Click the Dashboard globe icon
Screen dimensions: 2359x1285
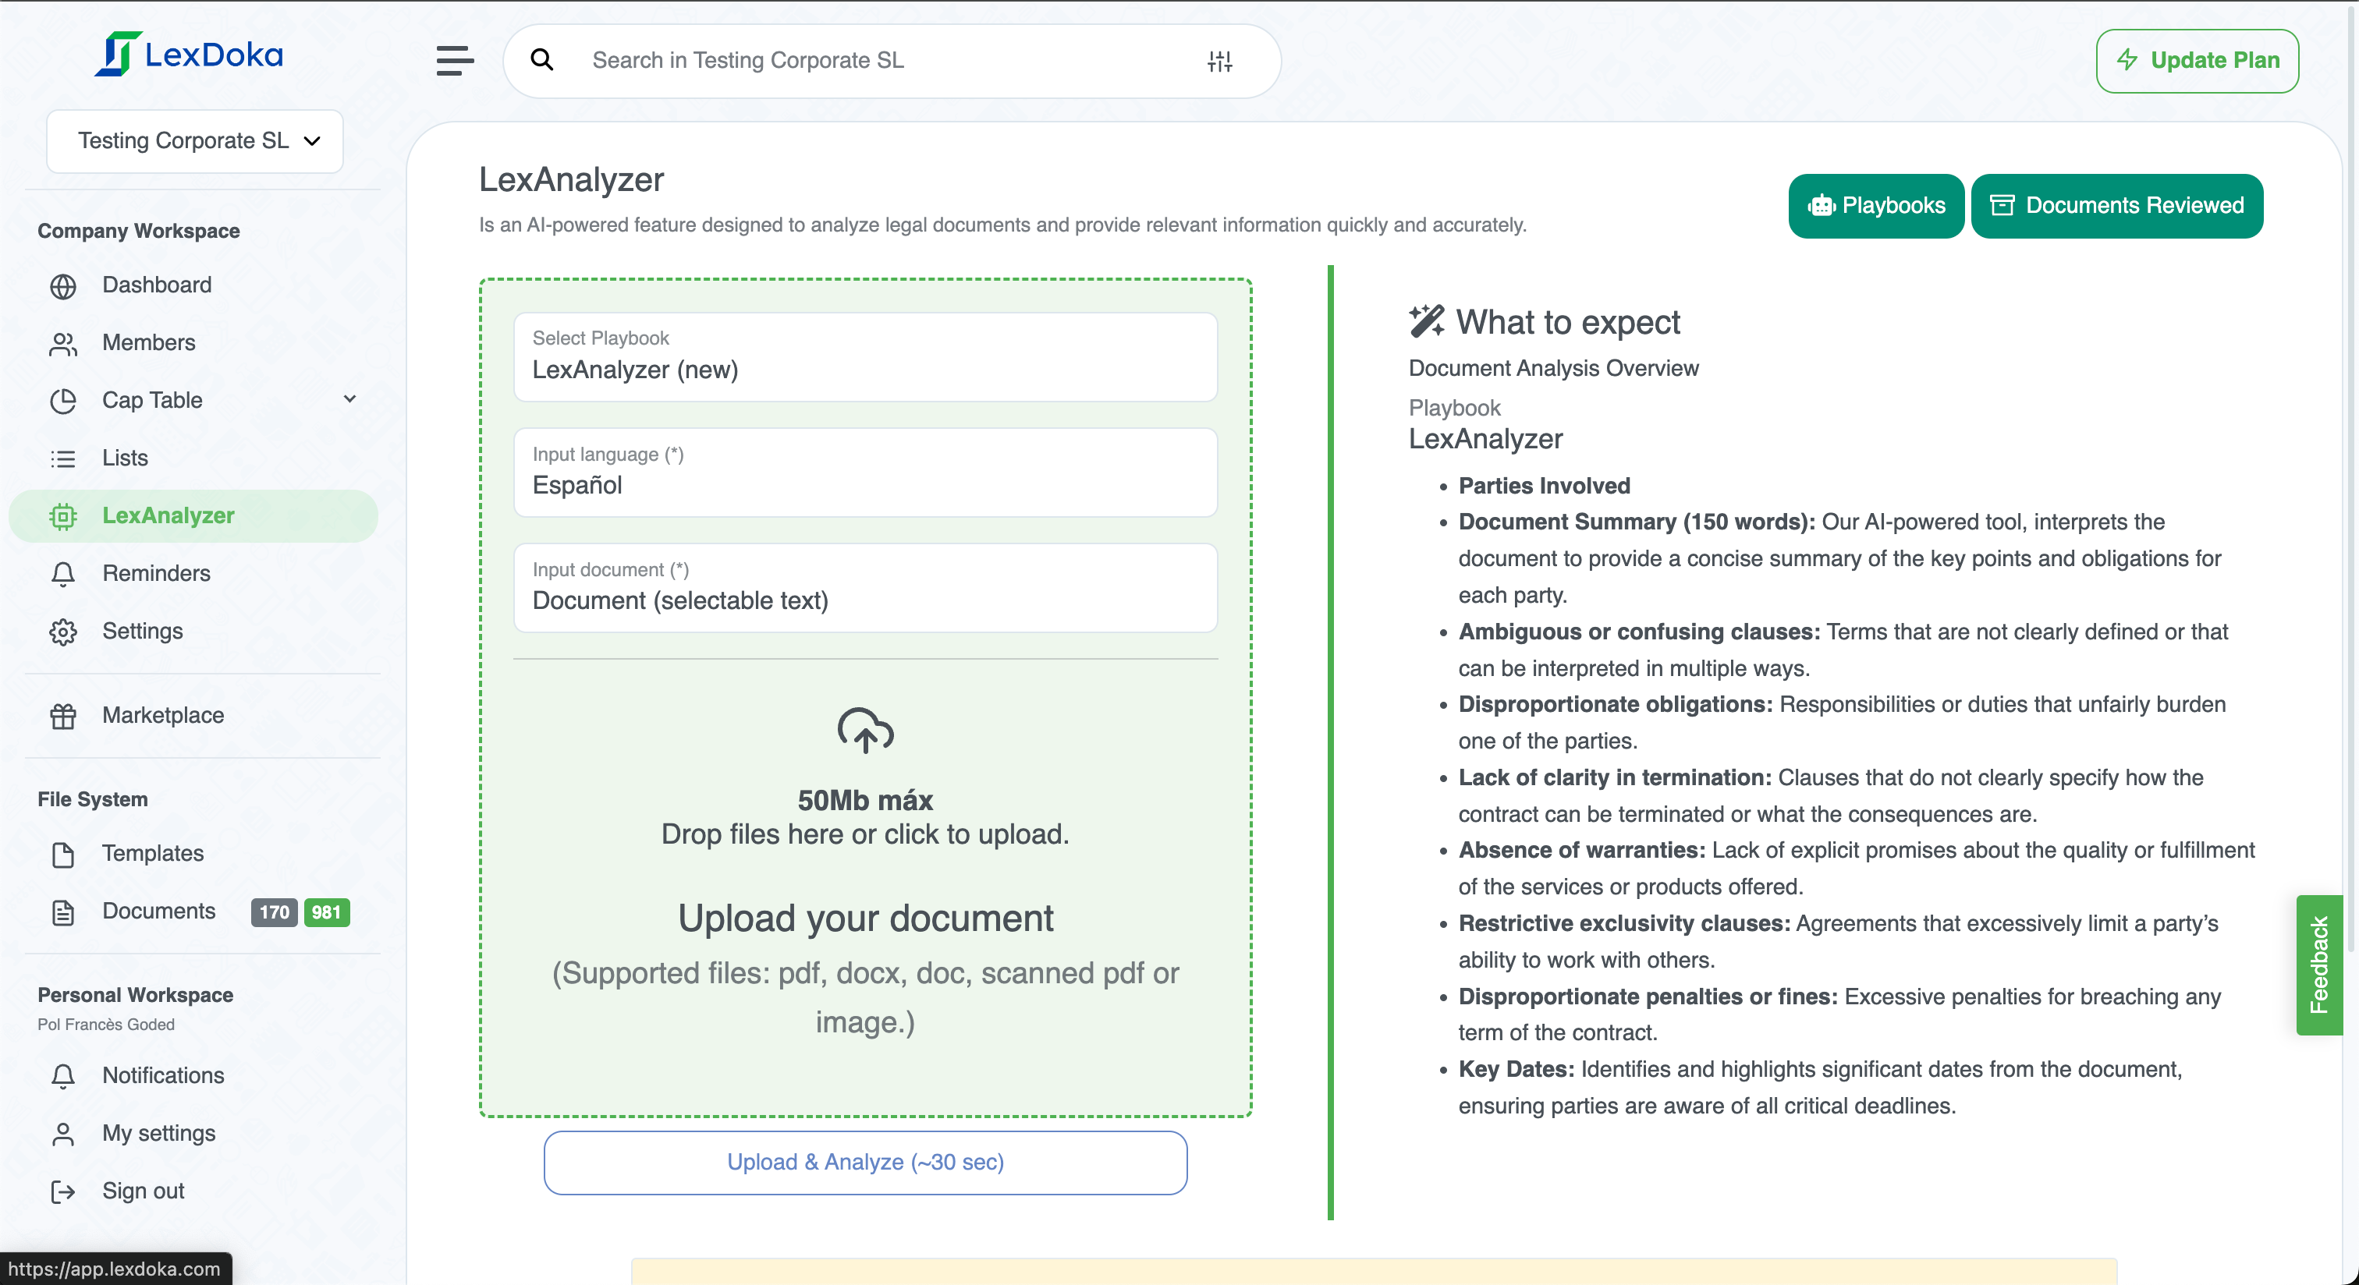coord(63,286)
